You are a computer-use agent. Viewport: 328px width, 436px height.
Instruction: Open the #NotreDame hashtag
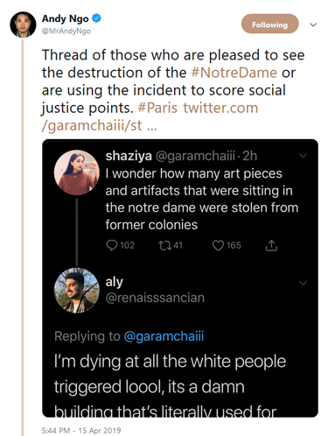click(x=234, y=73)
